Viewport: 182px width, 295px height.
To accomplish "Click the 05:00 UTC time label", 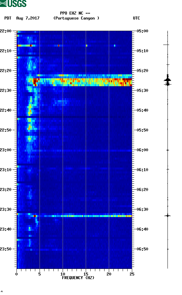I will point(142,31).
